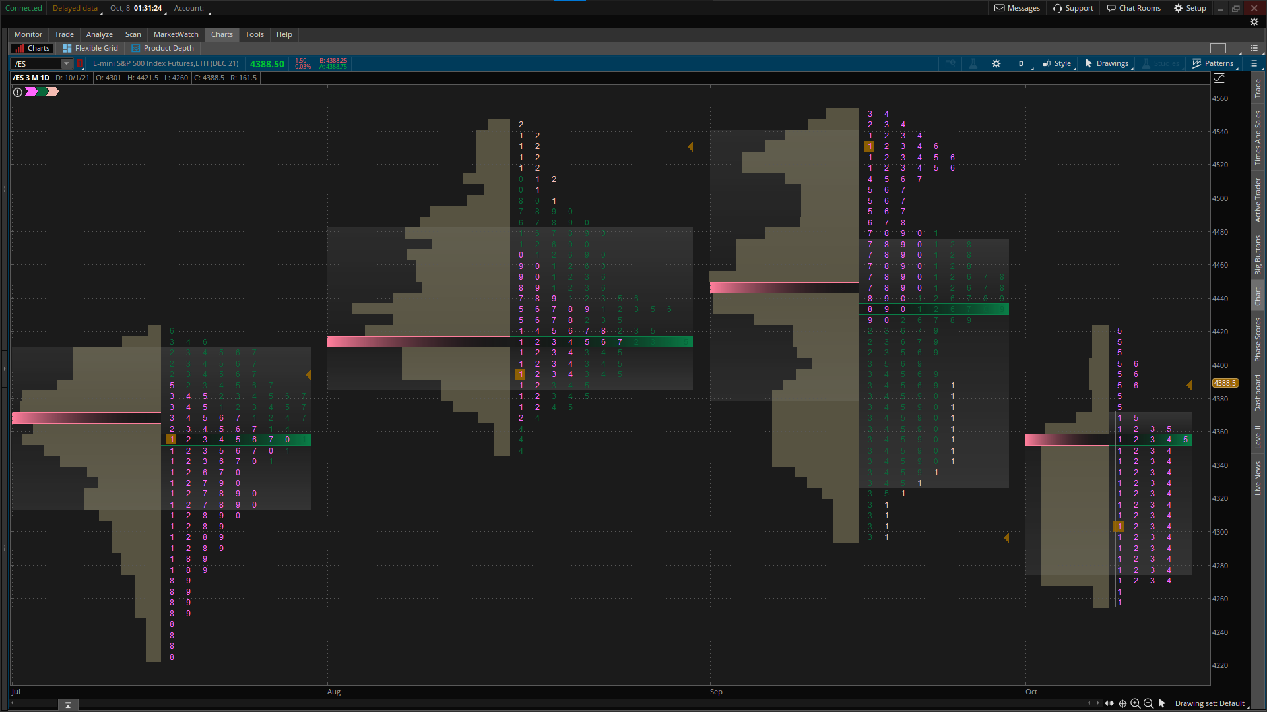Image resolution: width=1267 pixels, height=712 pixels.
Task: Toggle the magenta flag marker
Action: 31,92
